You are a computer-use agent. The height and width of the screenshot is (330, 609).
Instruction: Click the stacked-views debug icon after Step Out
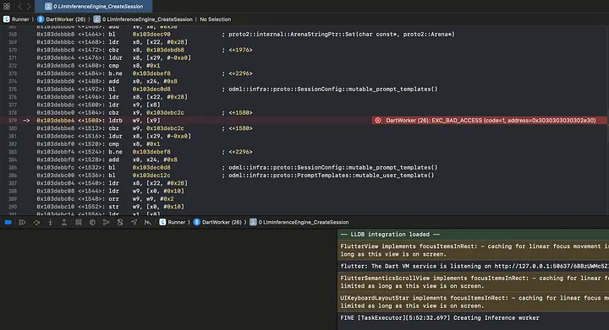[79, 222]
